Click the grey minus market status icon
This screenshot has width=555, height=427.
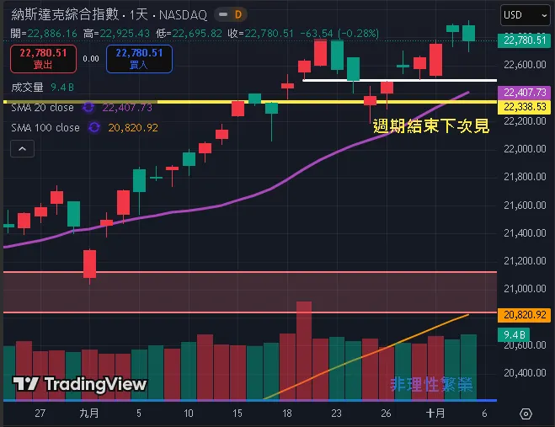tap(223, 14)
